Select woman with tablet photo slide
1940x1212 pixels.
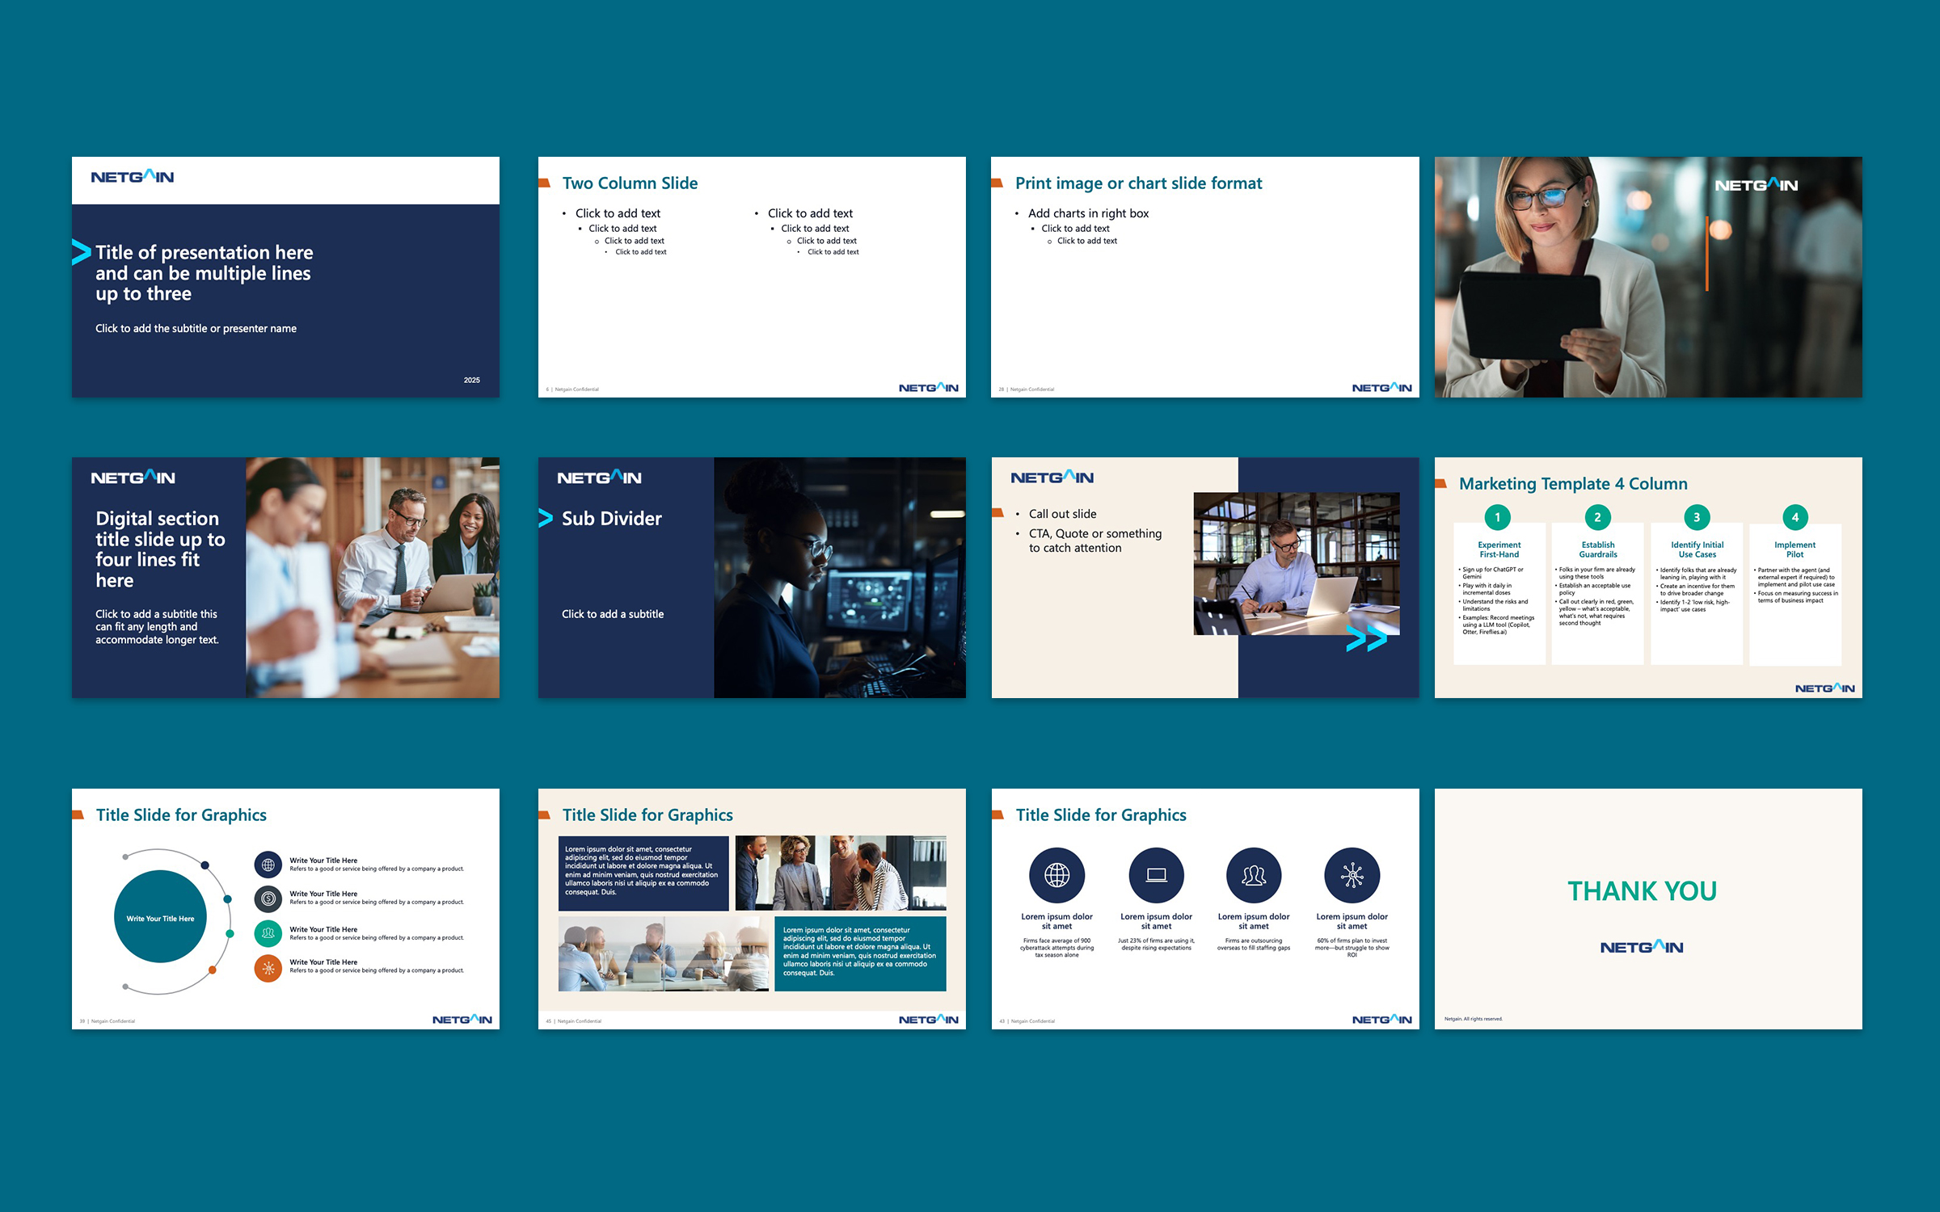click(1648, 277)
